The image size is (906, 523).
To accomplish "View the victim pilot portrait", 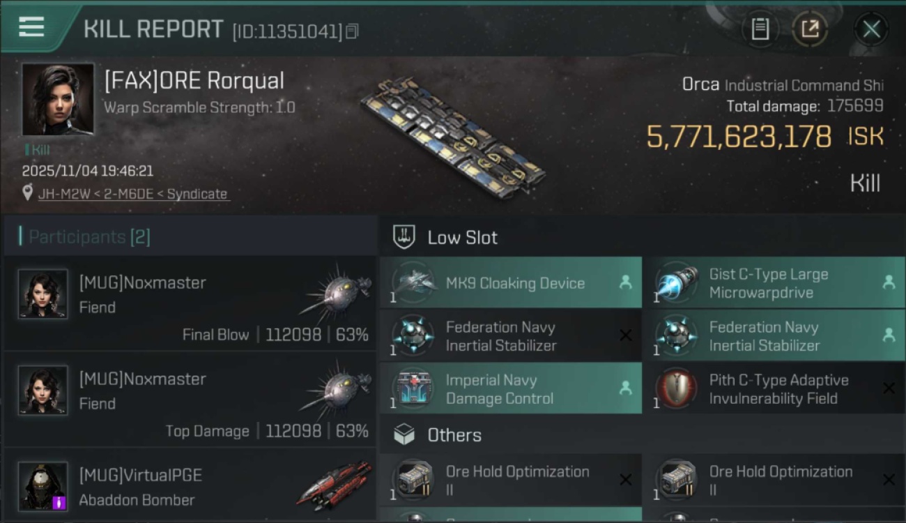I will click(x=58, y=99).
